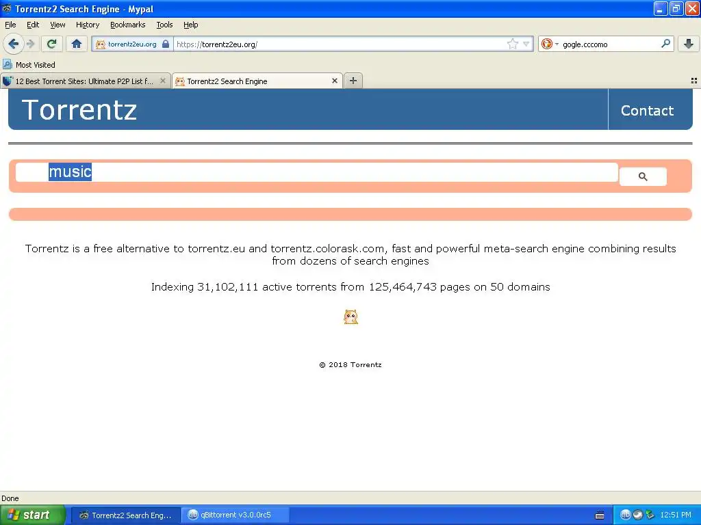Open the Edit menu
Viewport: 701px width, 525px height.
tap(33, 25)
